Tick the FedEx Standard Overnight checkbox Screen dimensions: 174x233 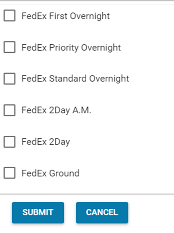pos(9,79)
